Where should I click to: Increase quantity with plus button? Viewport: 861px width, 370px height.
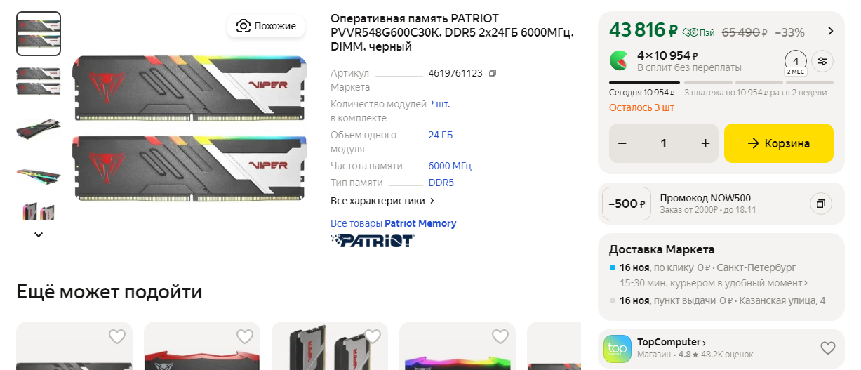tap(705, 143)
